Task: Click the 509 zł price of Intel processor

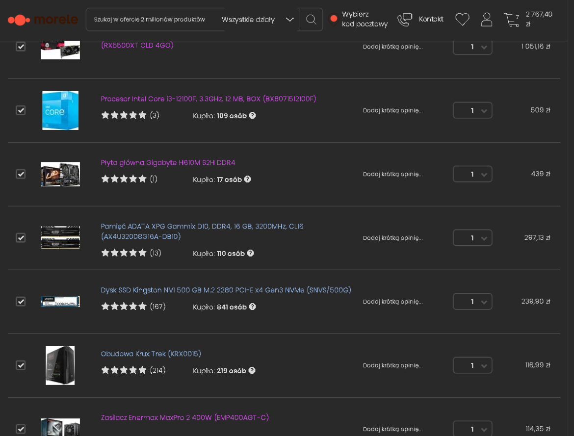Action: [x=540, y=110]
